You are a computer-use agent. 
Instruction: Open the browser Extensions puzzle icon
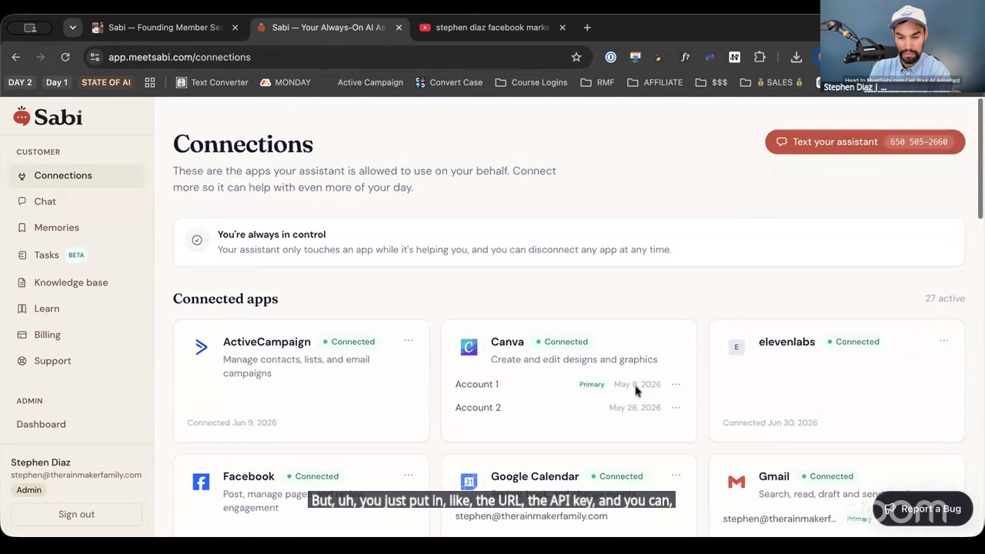[x=760, y=57]
